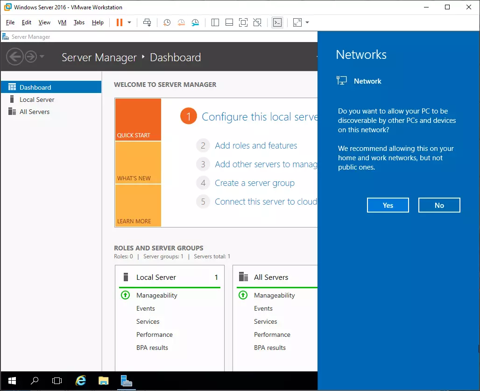This screenshot has height=391, width=480.
Task: Click the VMware Workstation title bar icon
Action: (7, 7)
